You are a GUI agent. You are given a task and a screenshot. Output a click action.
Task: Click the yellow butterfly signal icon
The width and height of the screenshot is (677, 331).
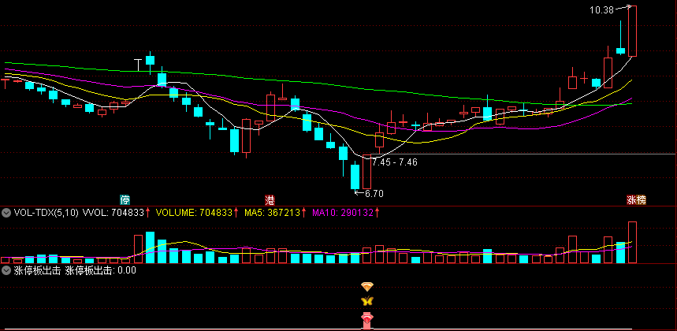[367, 300]
